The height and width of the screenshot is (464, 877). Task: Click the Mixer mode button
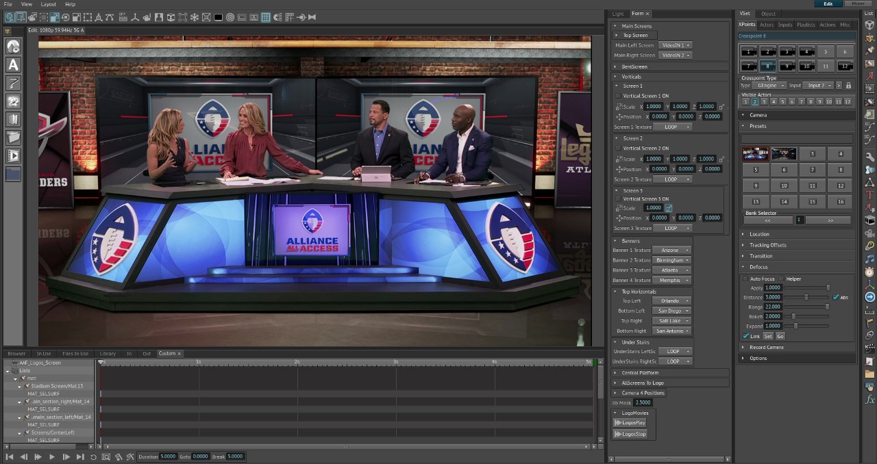[x=859, y=4]
